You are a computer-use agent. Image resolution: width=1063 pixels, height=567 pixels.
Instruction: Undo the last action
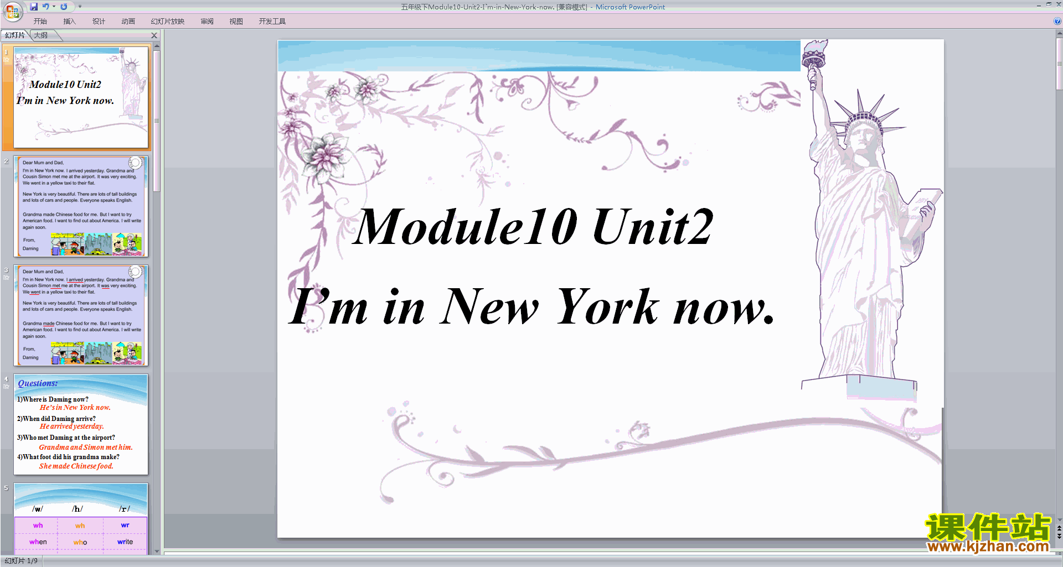tap(45, 7)
